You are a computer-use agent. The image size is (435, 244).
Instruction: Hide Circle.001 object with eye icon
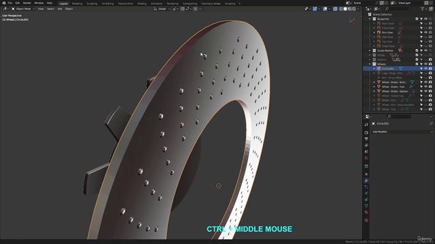tap(426, 68)
